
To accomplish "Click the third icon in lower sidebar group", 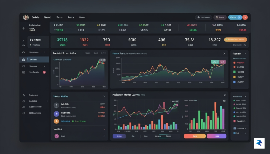I will (x=24, y=107).
